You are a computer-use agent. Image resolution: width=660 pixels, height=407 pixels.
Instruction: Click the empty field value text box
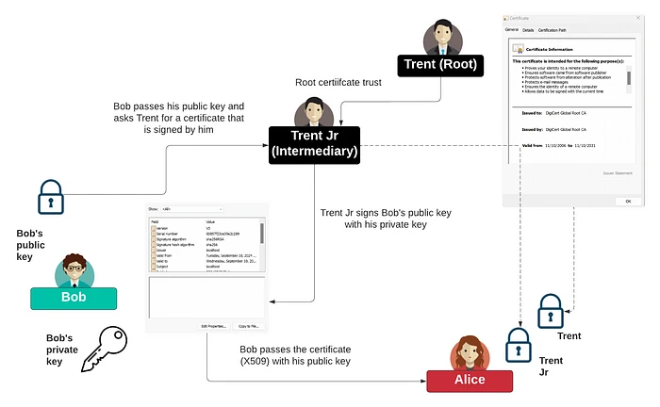click(207, 297)
